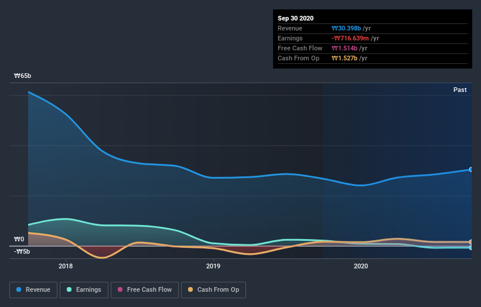The image size is (481, 307).
Task: Click the 'Revenue' row label in the tooltip
Action: point(290,28)
